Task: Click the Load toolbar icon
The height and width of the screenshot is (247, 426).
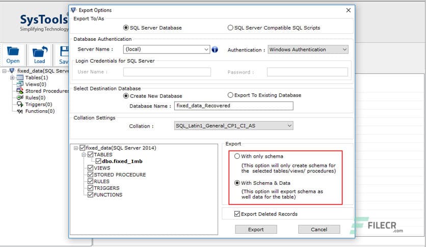Action: tap(40, 55)
